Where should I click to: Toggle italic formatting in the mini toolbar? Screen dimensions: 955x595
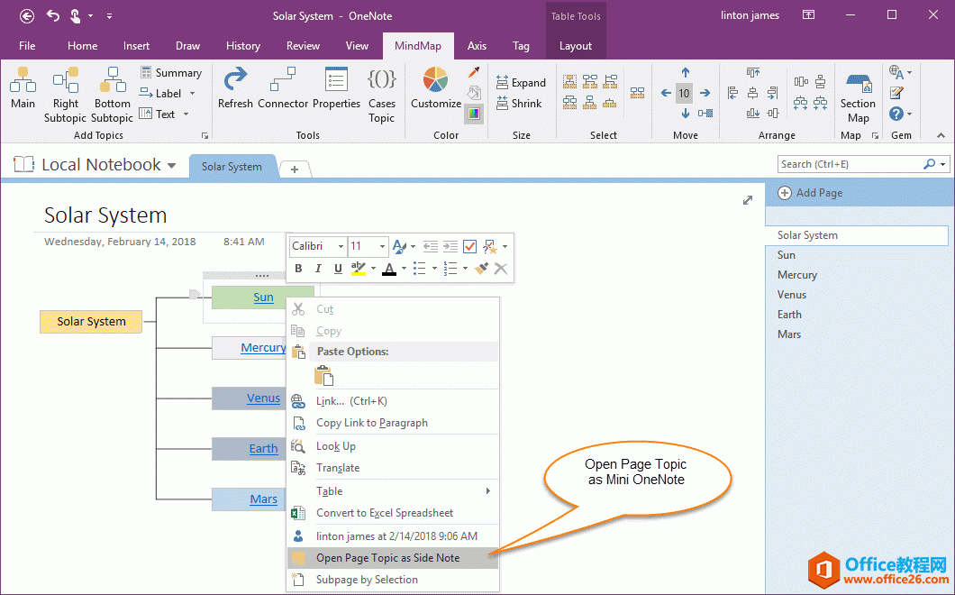pyautogui.click(x=316, y=268)
